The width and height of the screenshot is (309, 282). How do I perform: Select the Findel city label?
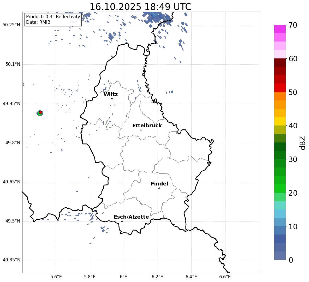[159, 184]
